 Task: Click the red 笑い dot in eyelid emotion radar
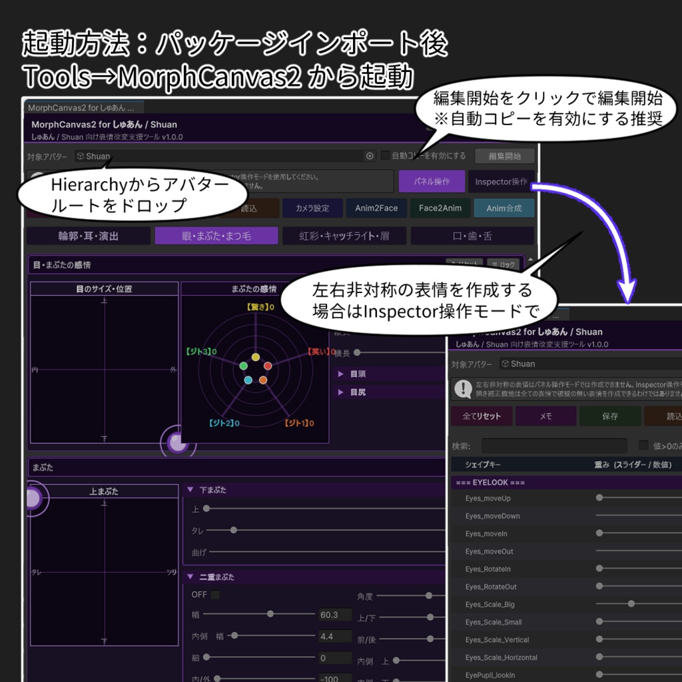tap(268, 366)
